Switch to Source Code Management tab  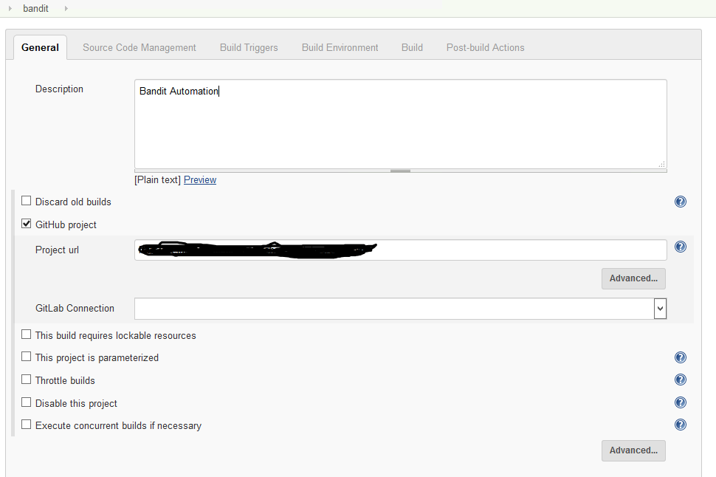[x=139, y=47]
